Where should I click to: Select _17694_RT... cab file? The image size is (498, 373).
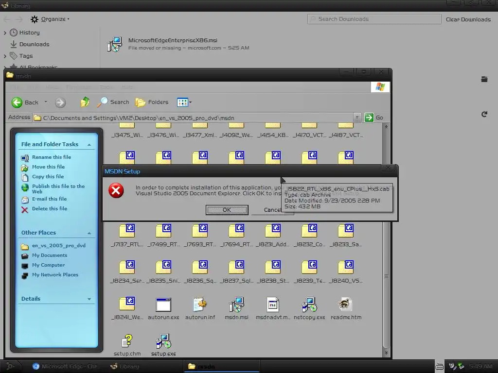click(237, 231)
